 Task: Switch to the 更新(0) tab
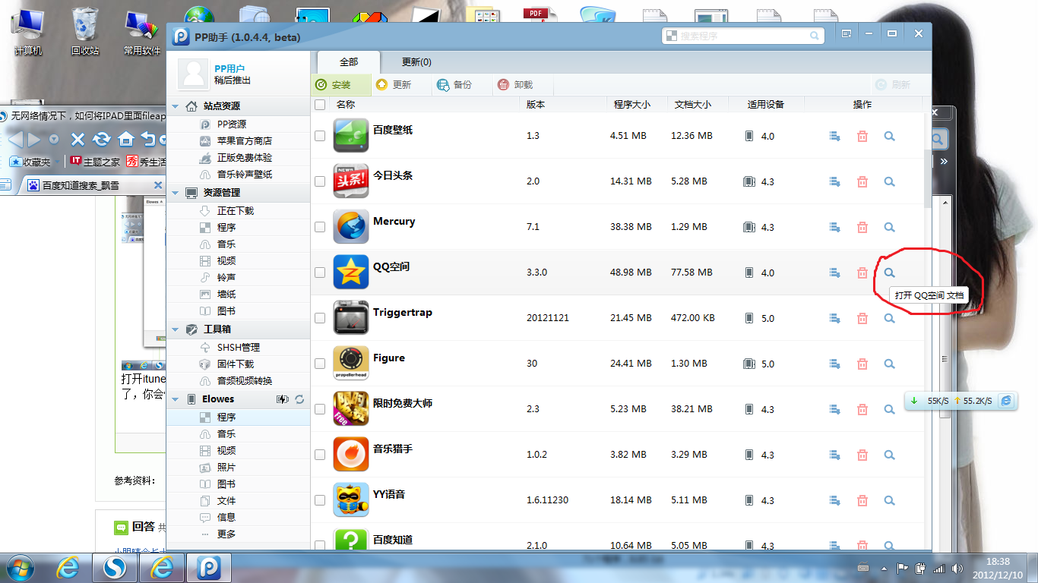pos(416,62)
